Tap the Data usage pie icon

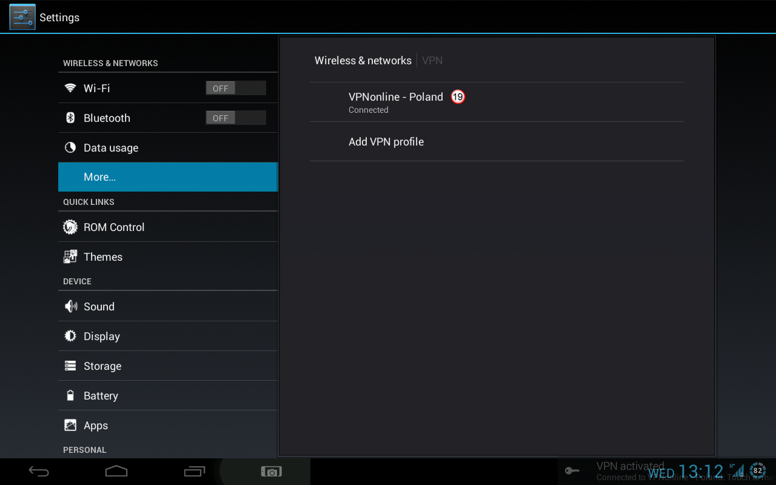(x=70, y=147)
